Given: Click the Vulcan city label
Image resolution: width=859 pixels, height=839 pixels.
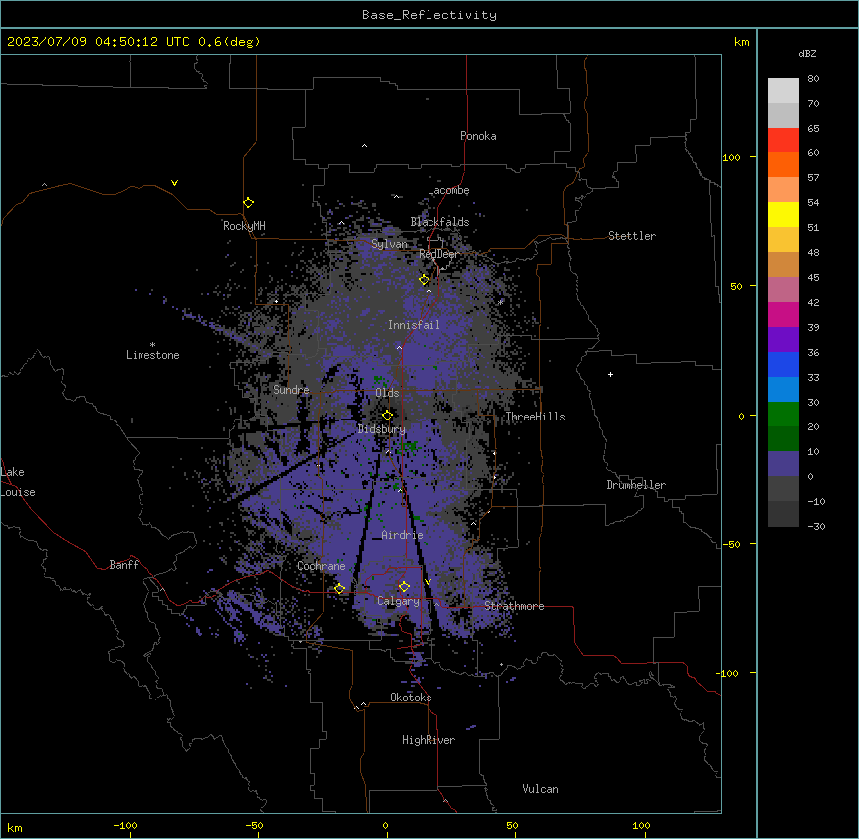Looking at the screenshot, I should pos(541,789).
